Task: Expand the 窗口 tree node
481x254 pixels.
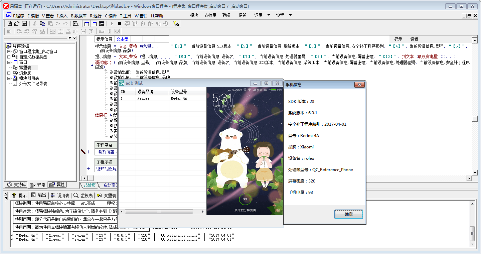Action: pyautogui.click(x=9, y=62)
